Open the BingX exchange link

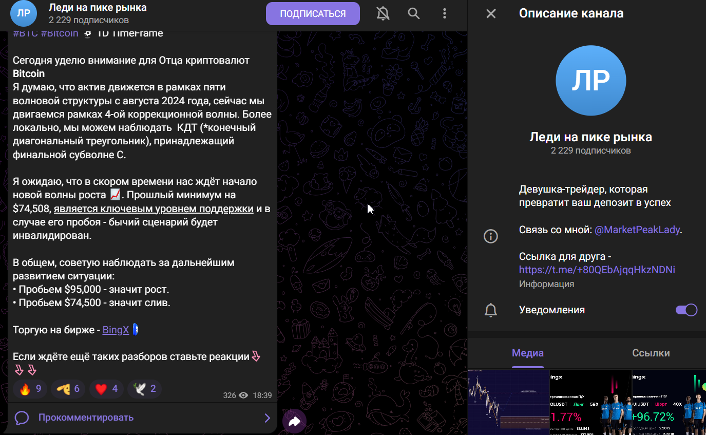[115, 330]
